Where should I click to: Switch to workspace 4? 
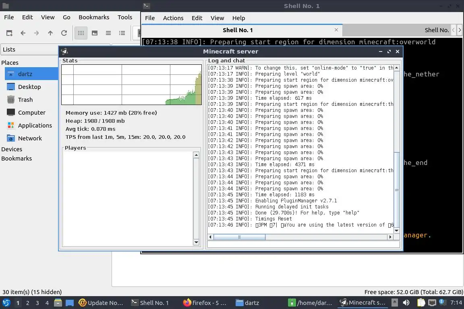click(47, 303)
